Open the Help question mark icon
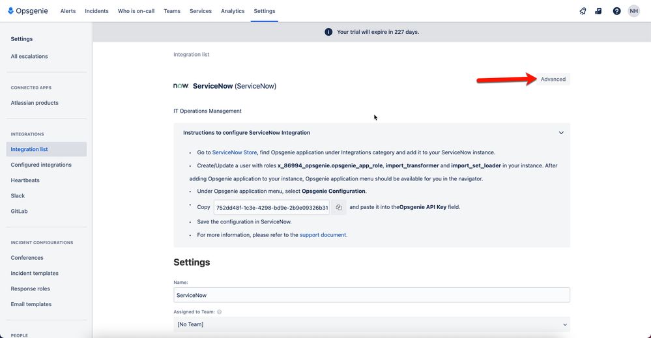 pyautogui.click(x=616, y=11)
